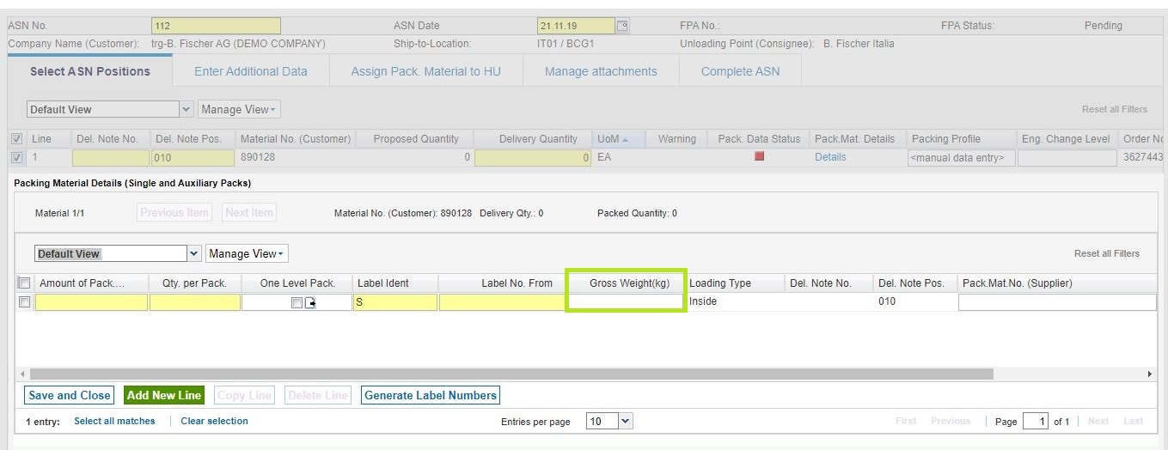Open the lower Manage View menu
Screen dimensions: 1168x450
click(247, 253)
